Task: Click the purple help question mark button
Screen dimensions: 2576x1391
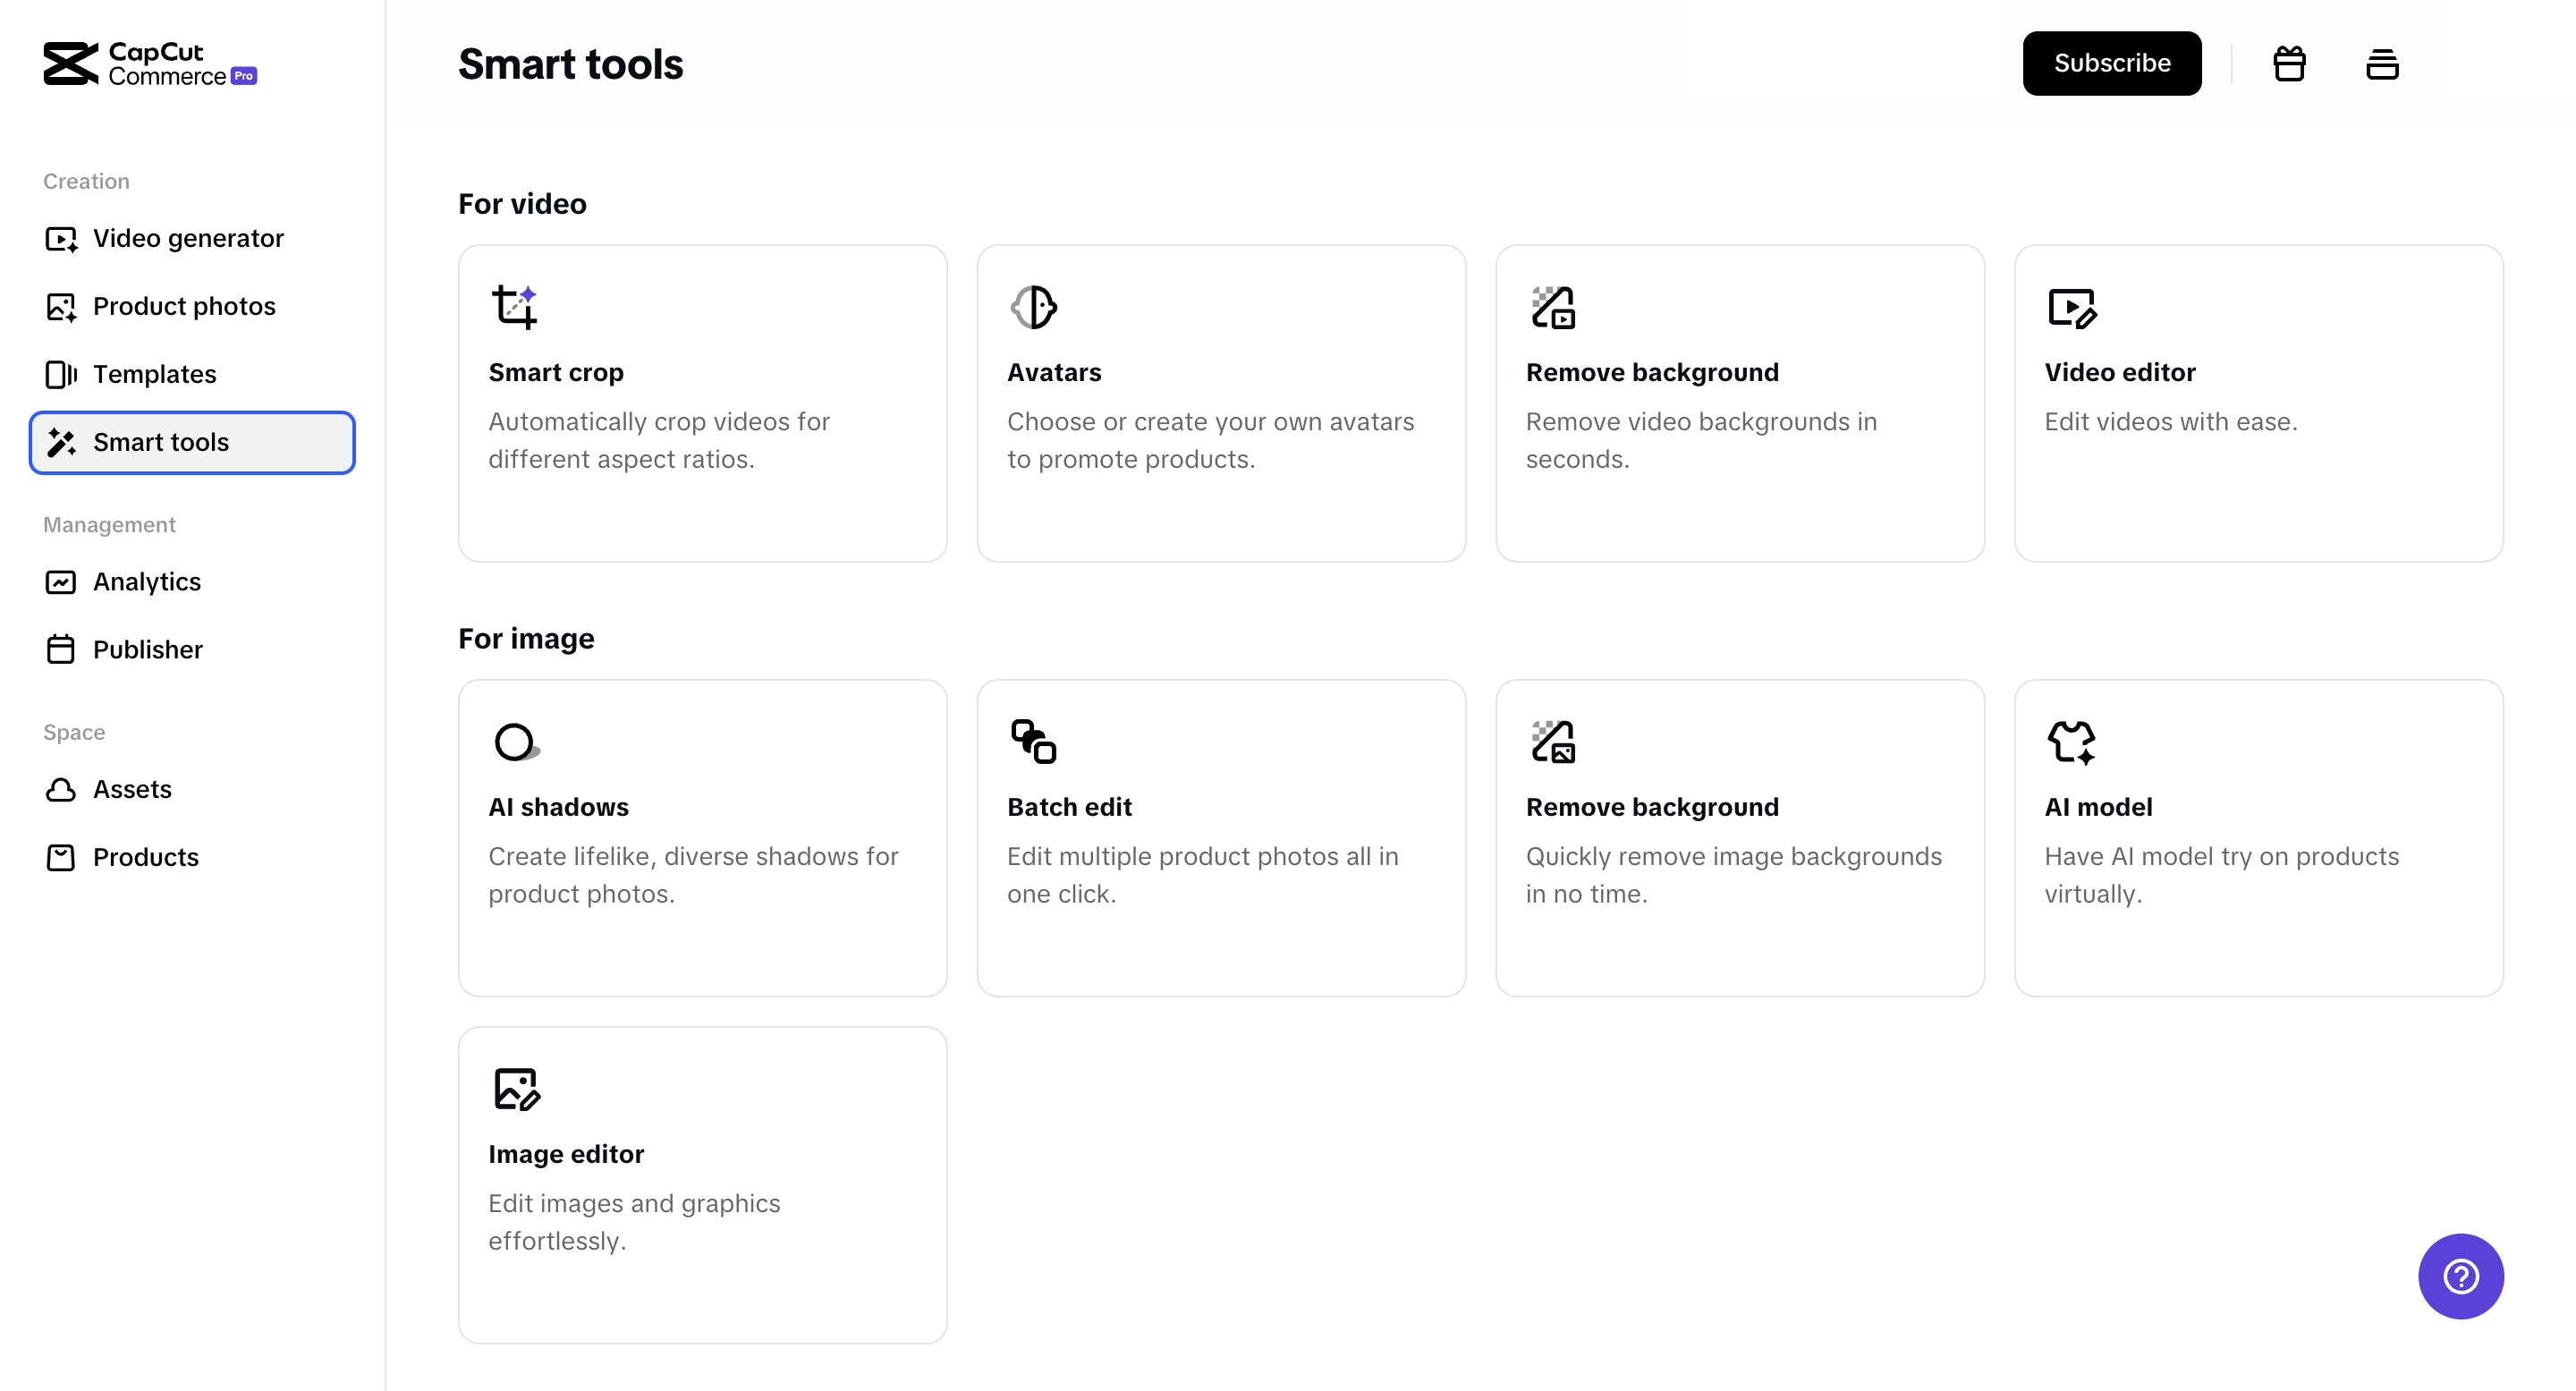Action: [x=2460, y=1276]
